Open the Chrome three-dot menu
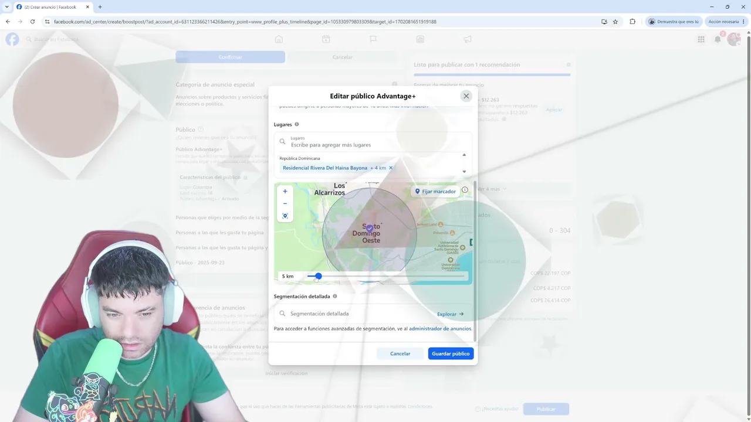 [x=742, y=22]
